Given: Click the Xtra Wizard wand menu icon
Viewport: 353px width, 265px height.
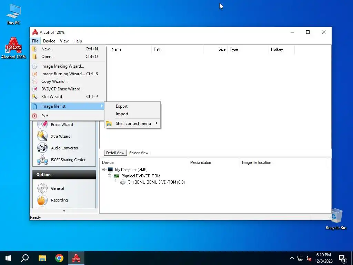Looking at the screenshot, I should pyautogui.click(x=34, y=97).
